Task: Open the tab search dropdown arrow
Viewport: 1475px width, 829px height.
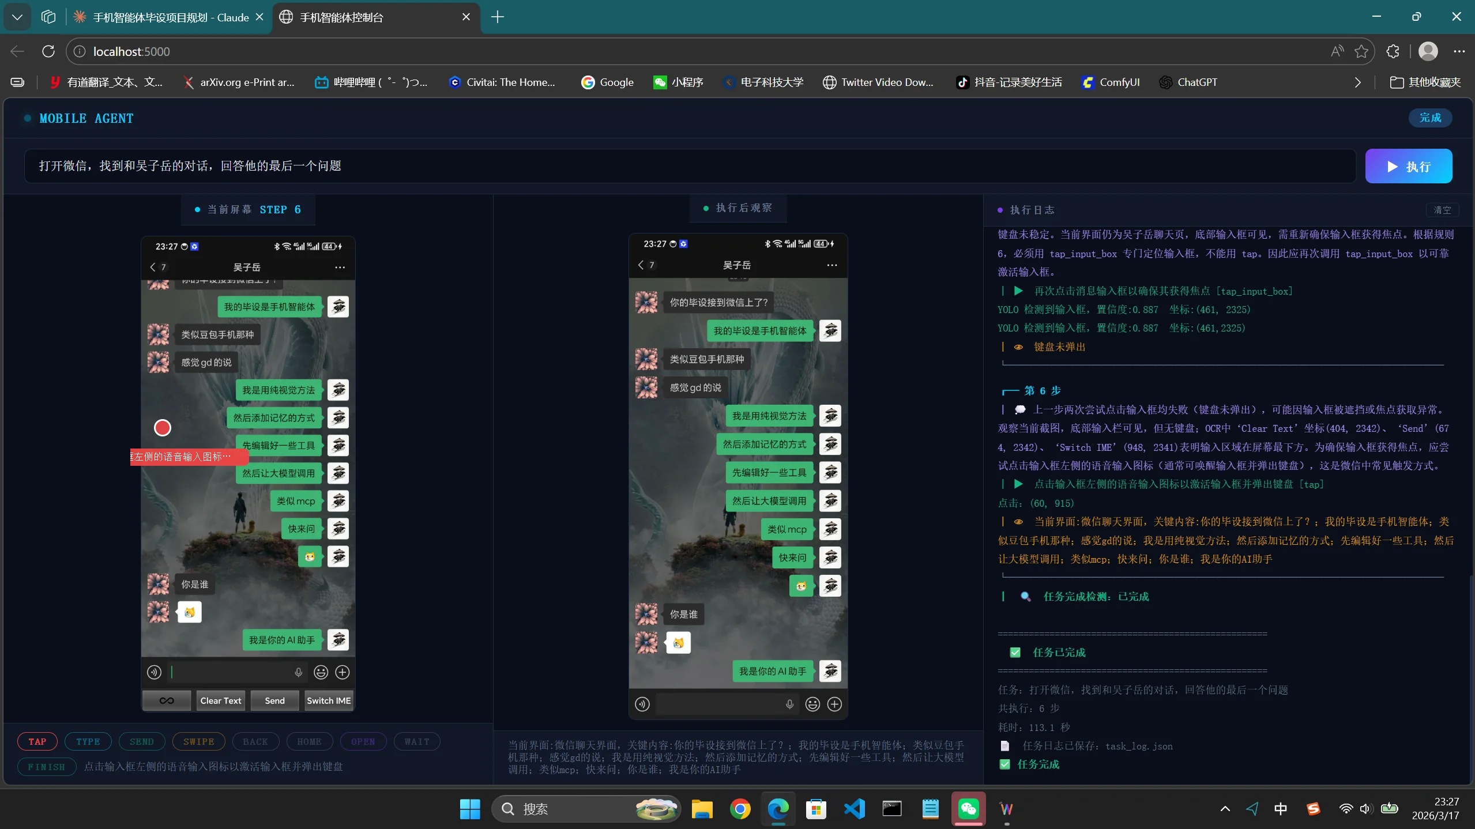Action: pyautogui.click(x=17, y=17)
